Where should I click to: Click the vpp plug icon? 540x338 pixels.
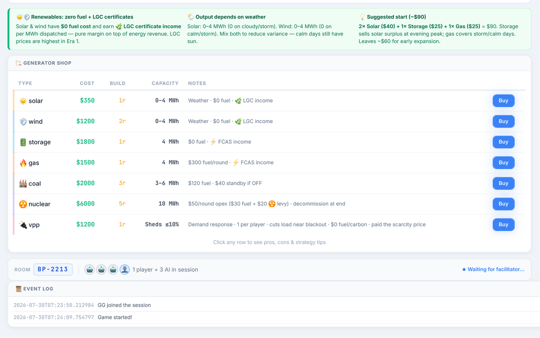pos(23,225)
